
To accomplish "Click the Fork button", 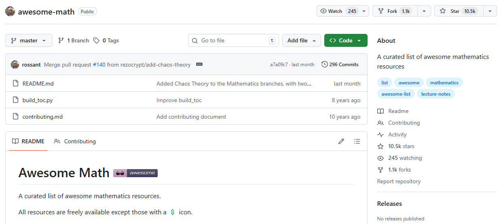I will [395, 11].
